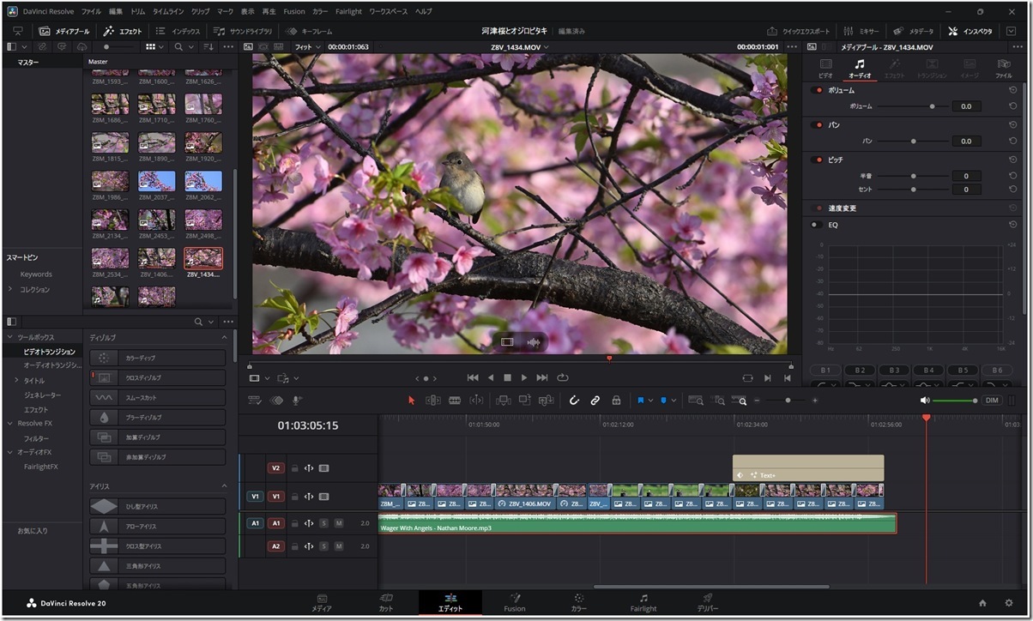The height and width of the screenshot is (621, 1033).
Task: Select the blade edit mode tool
Action: 455,401
